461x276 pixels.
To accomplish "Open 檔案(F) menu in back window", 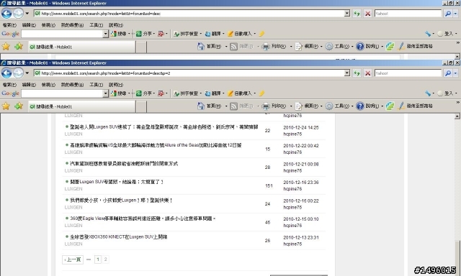I will (x=9, y=25).
